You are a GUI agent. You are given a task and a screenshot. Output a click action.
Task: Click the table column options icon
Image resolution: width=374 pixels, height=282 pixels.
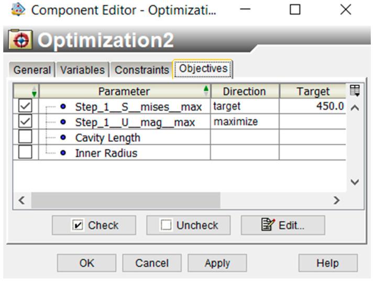click(x=355, y=91)
